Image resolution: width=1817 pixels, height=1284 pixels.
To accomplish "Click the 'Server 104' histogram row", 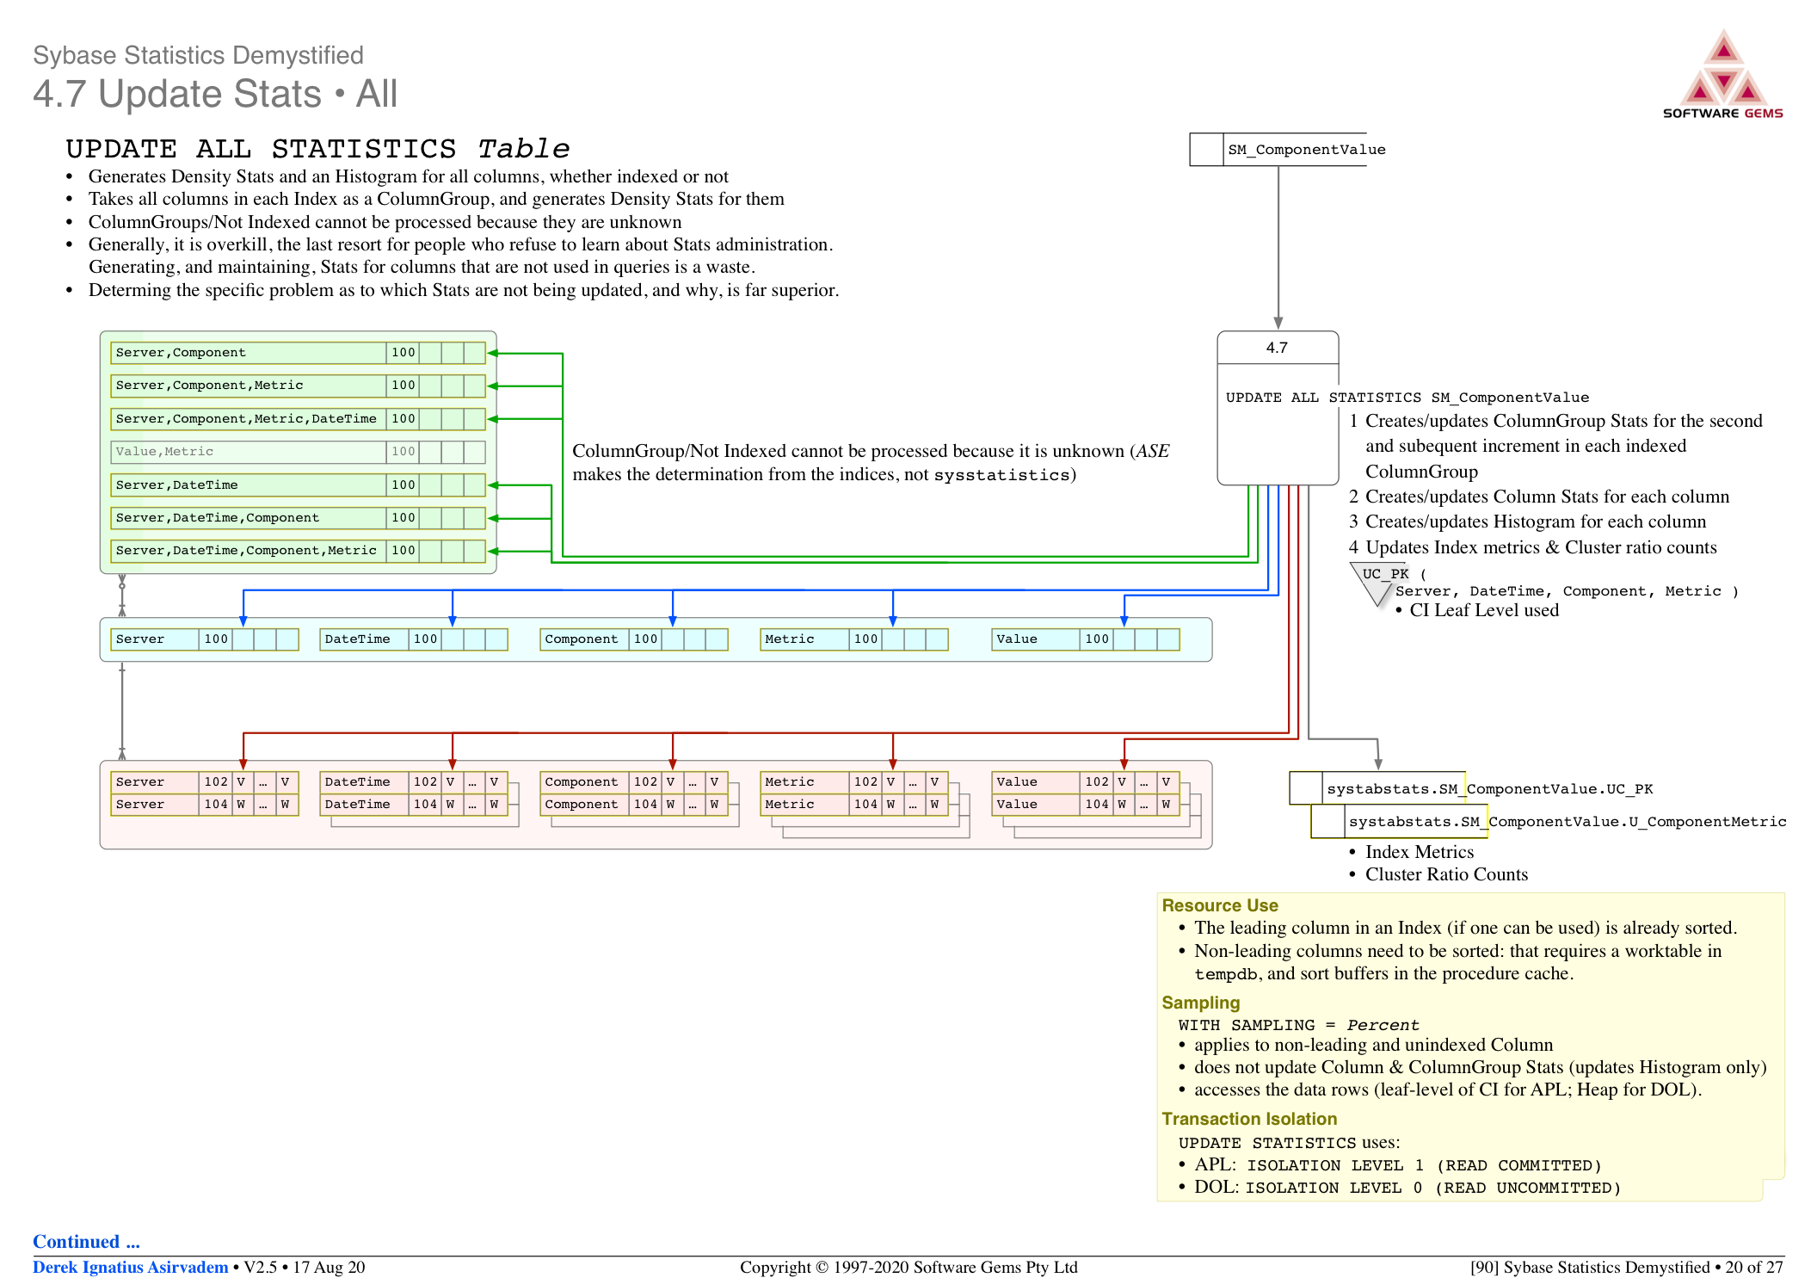I will tap(205, 805).
